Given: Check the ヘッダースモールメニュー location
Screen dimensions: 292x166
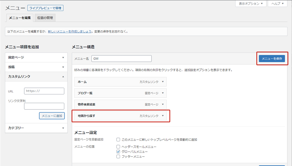Looking at the screenshot, I should [x=118, y=147].
